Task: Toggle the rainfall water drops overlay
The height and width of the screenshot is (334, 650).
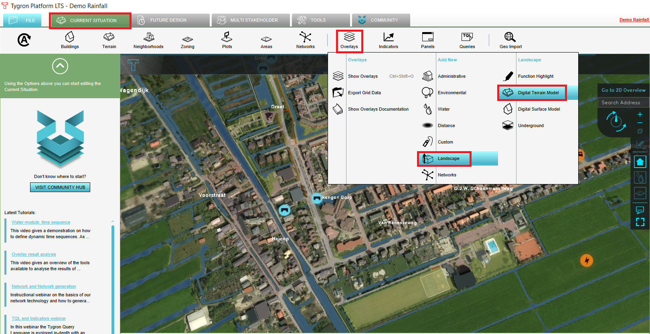Action: (x=640, y=177)
